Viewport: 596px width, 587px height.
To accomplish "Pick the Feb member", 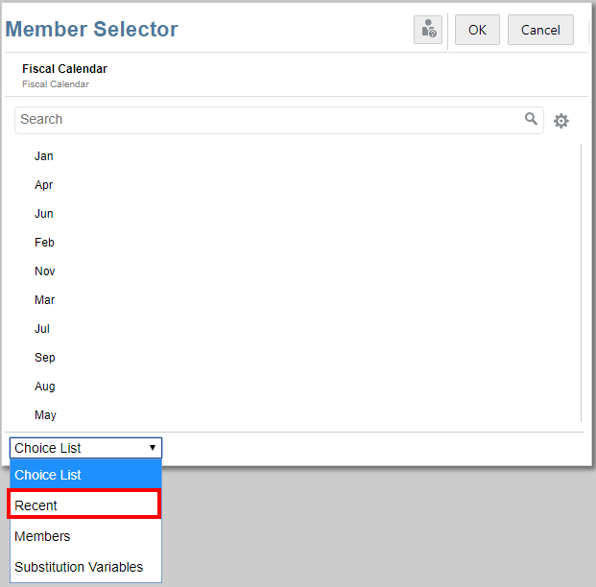I will 44,243.
